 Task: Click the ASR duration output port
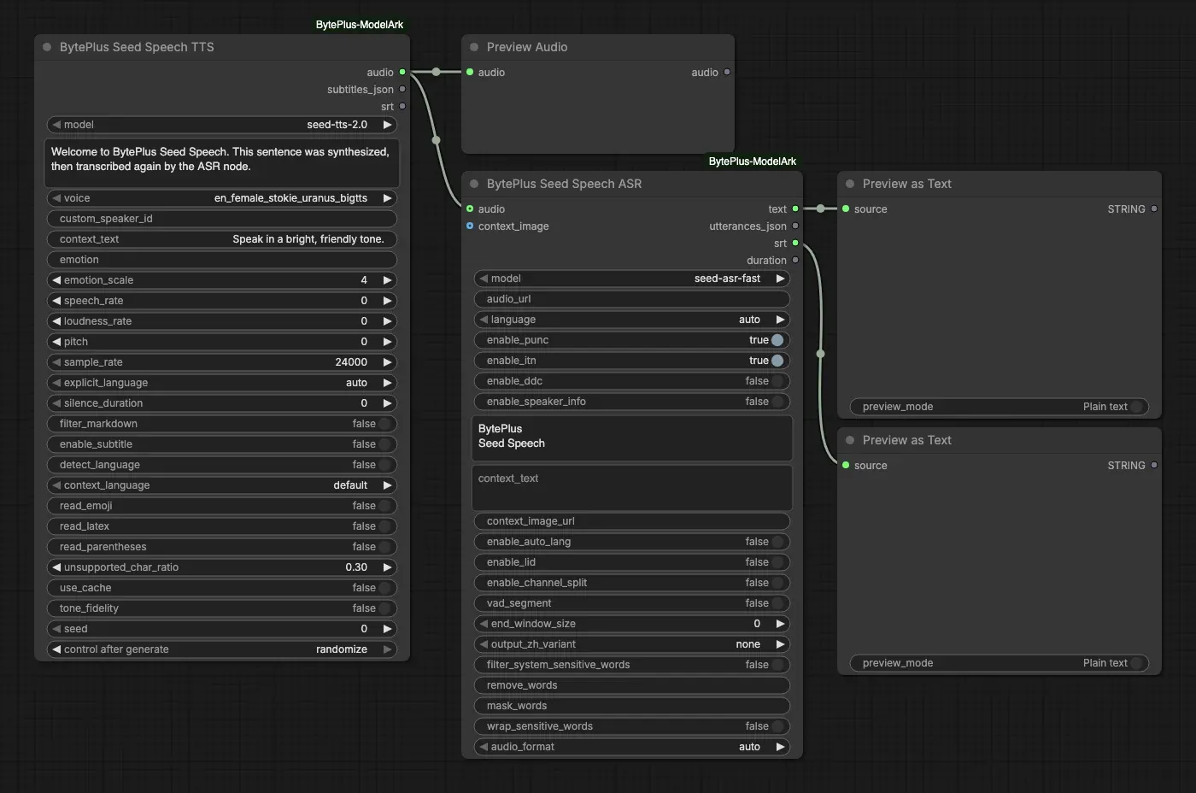795,261
